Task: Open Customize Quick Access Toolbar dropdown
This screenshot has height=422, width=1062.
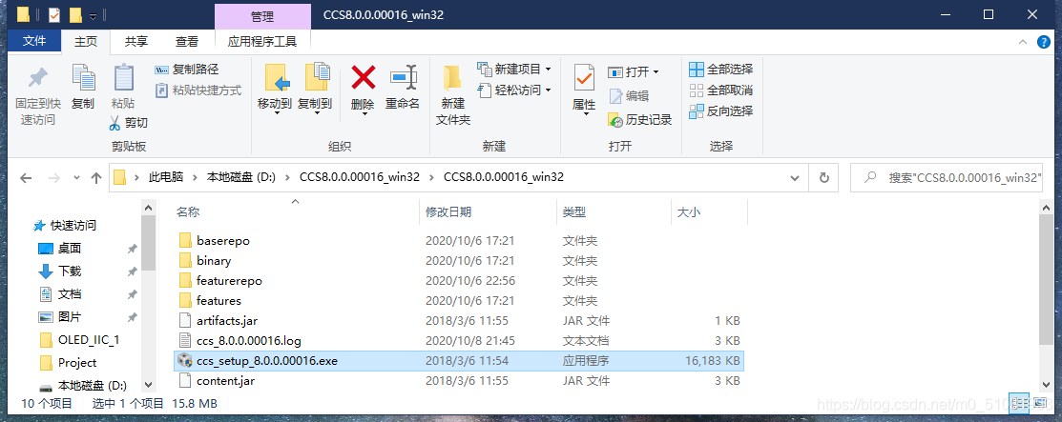Action: point(93,14)
